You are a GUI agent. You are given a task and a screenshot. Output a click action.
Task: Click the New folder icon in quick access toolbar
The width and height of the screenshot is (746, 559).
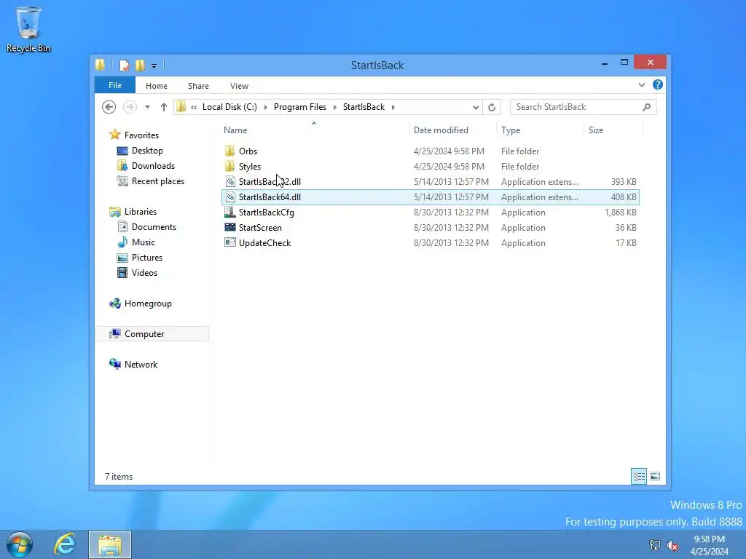pos(140,65)
